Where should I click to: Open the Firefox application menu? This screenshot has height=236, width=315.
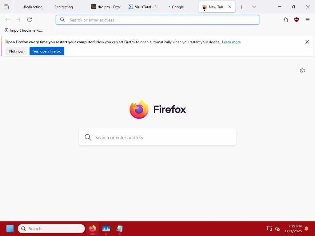tap(308, 20)
